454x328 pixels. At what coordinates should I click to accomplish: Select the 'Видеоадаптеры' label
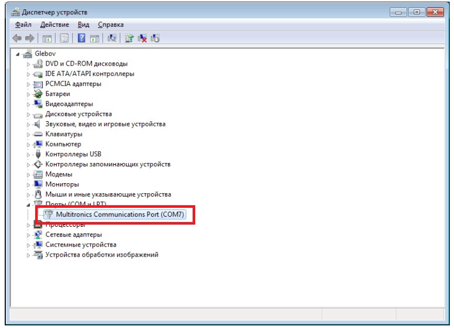[69, 104]
